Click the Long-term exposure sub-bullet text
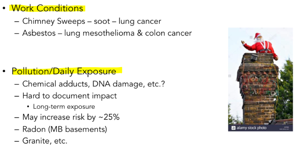This screenshot has height=161, width=305. pos(64,107)
